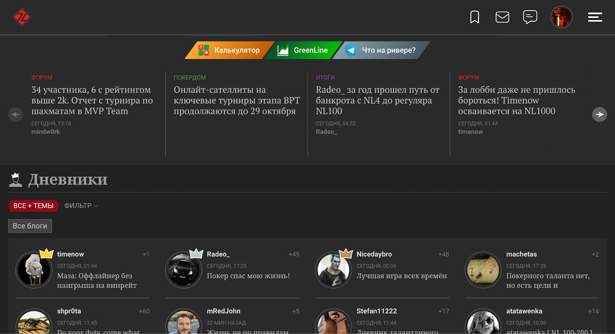
Task: Open the Radeo_ bankruptcy to NL100 article
Action: point(378,101)
